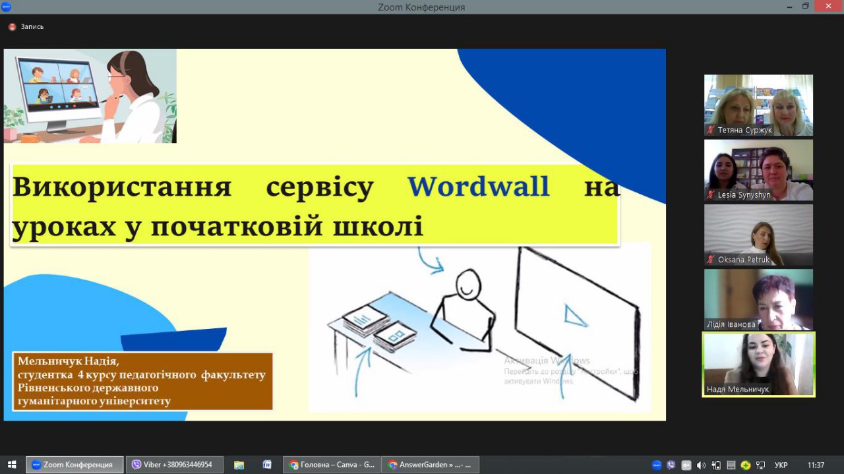
Task: Open the Windows Start menu
Action: (12, 465)
